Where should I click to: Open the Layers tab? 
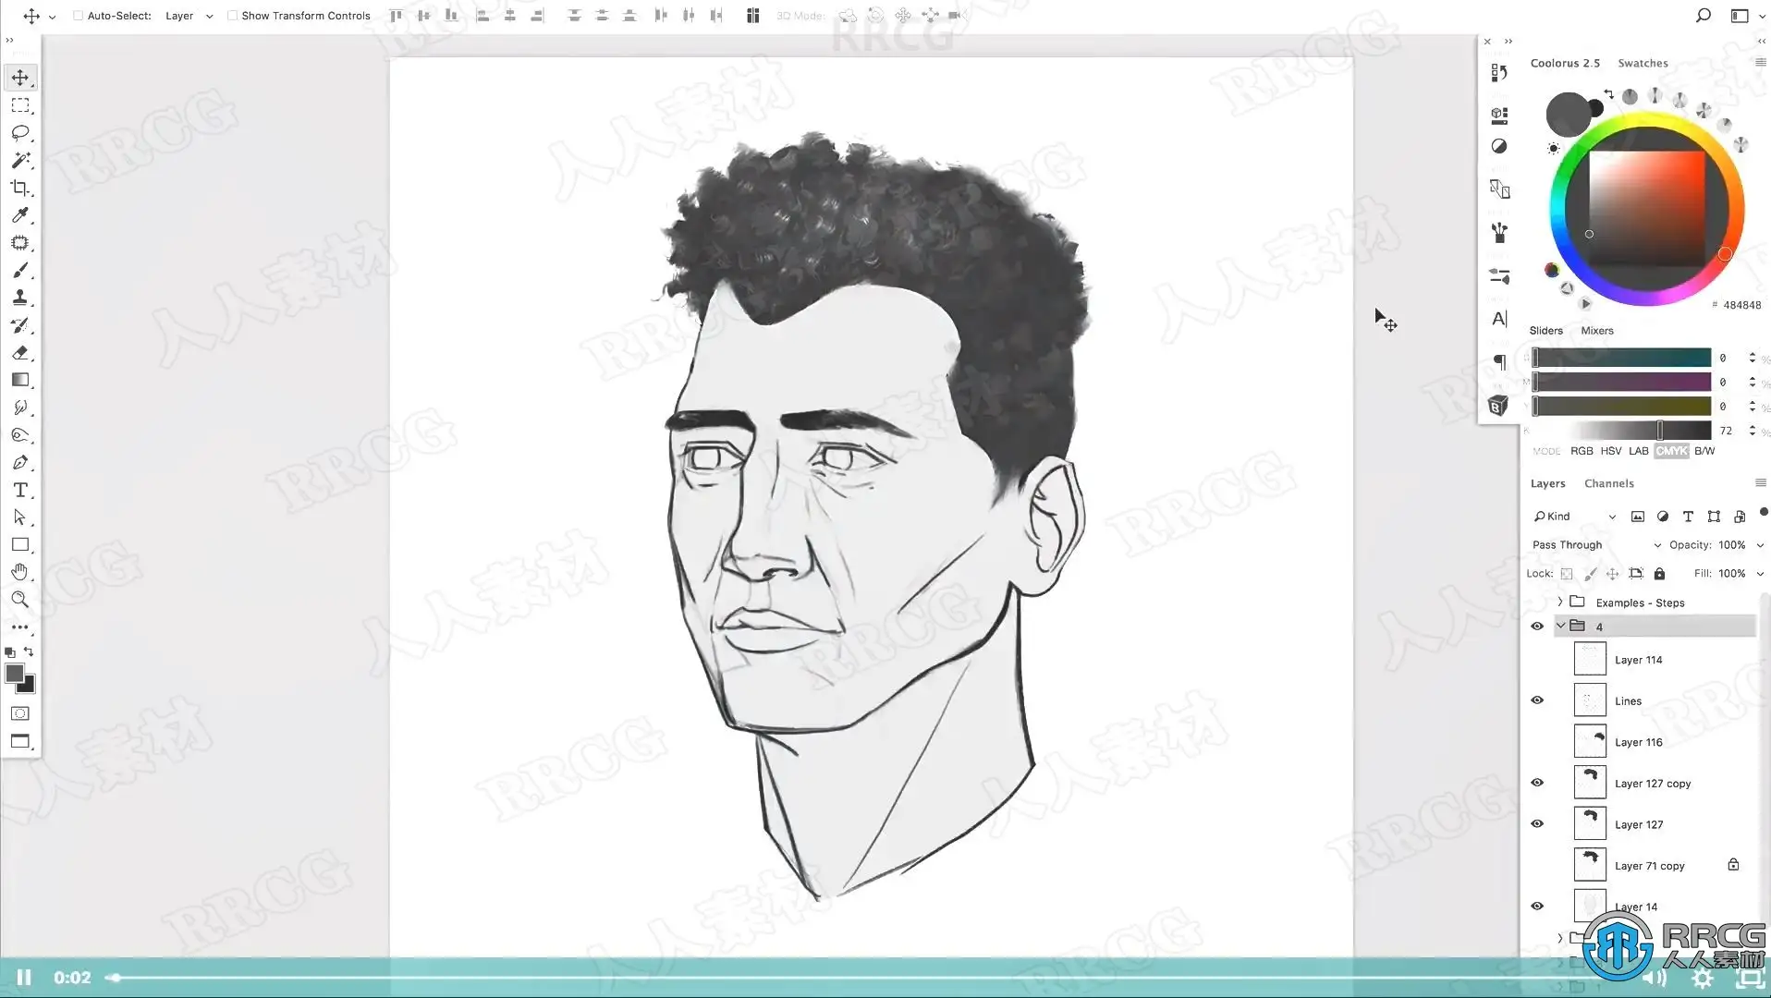click(x=1547, y=483)
